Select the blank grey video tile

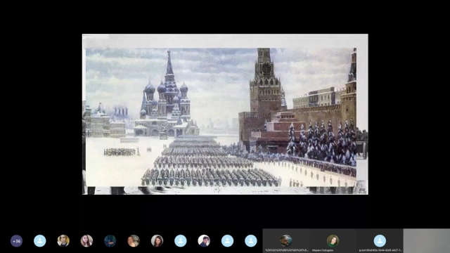coord(427,240)
